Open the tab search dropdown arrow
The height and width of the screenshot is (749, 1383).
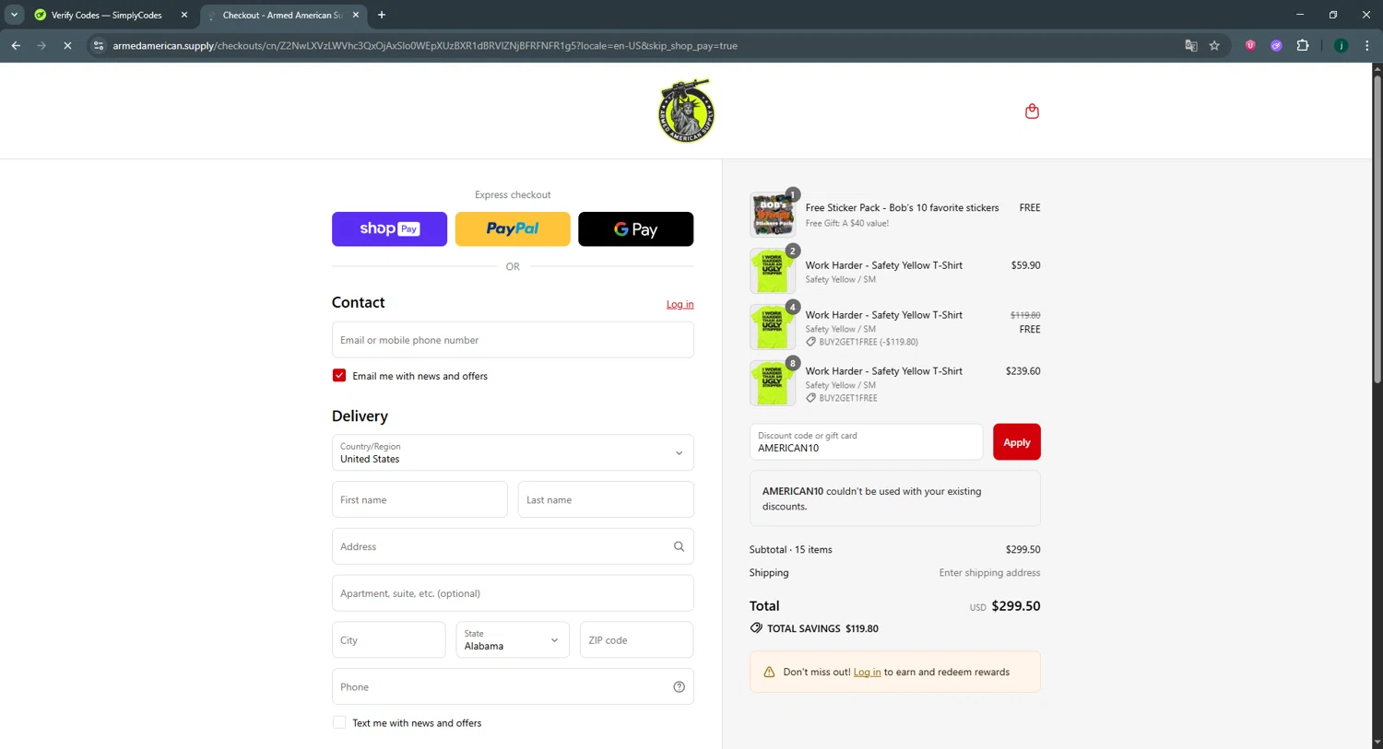point(14,15)
